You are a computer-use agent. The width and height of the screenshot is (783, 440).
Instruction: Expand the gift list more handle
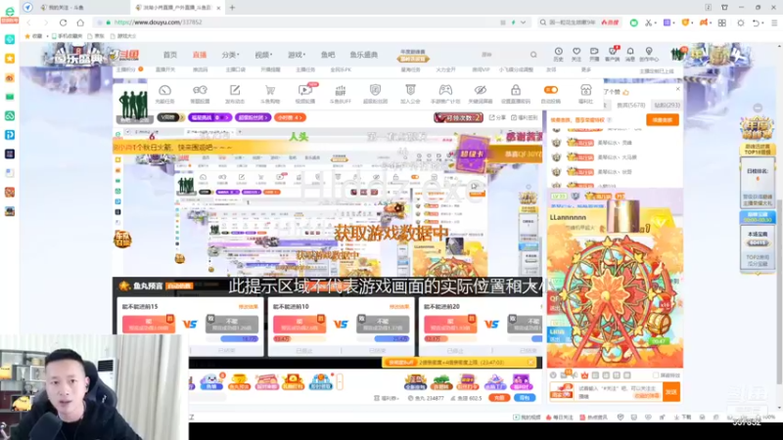340,382
